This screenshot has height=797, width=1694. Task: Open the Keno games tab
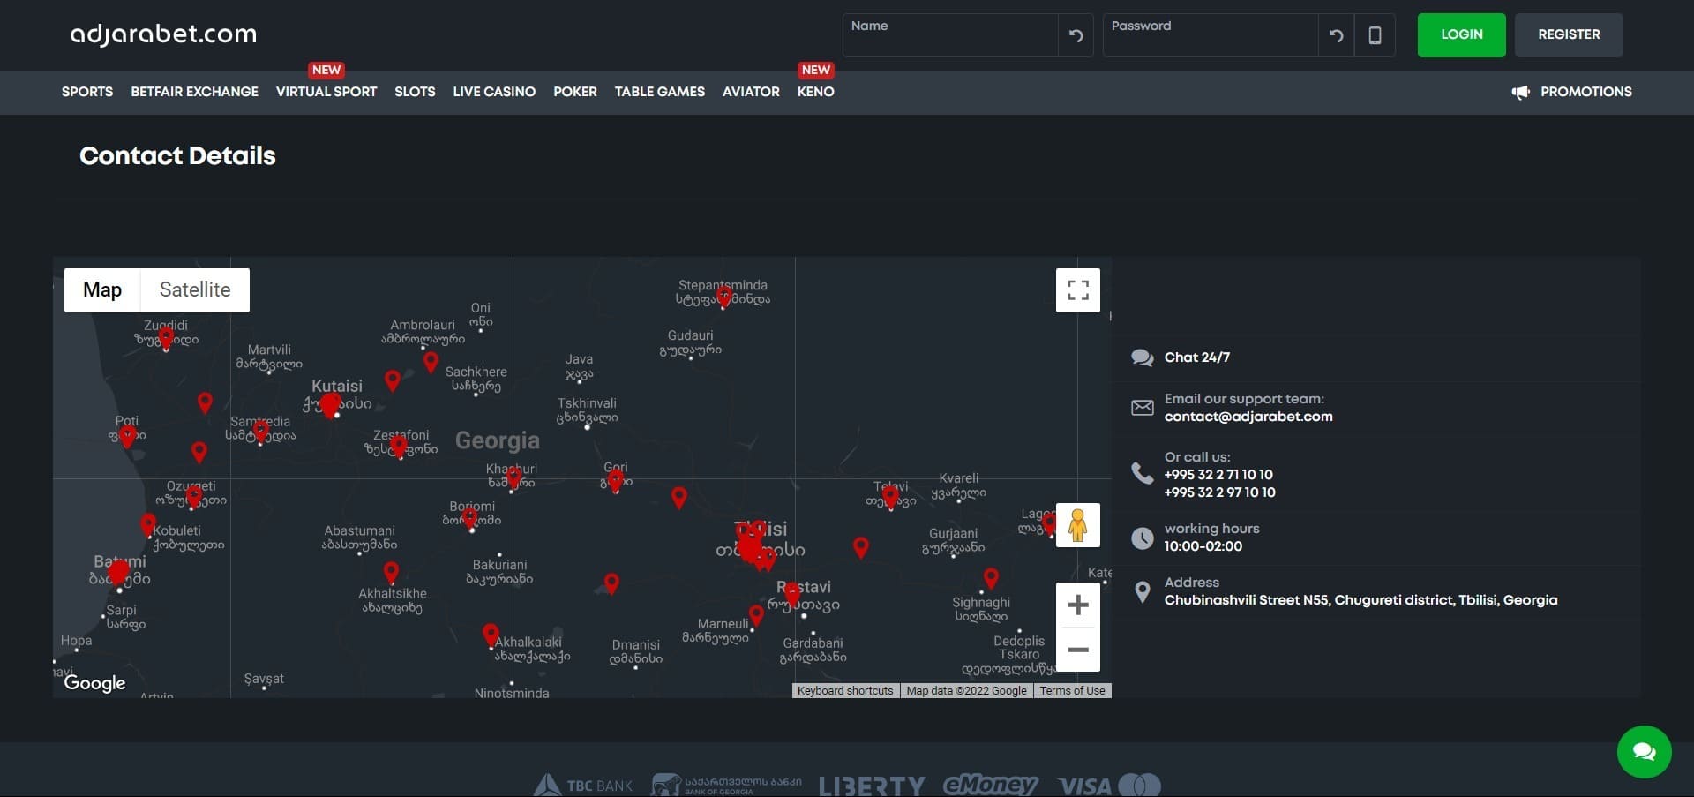point(815,92)
